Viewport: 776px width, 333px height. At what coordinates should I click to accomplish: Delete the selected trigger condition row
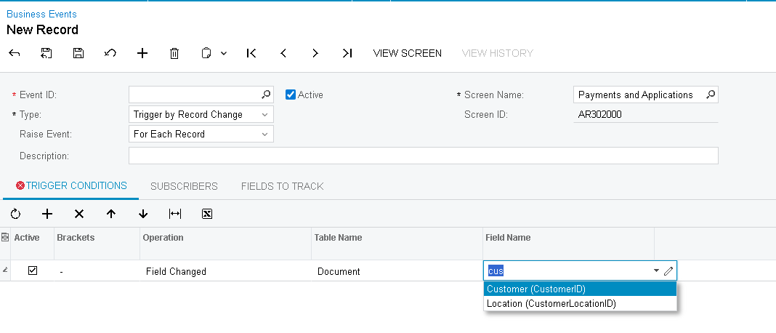pyautogui.click(x=79, y=214)
